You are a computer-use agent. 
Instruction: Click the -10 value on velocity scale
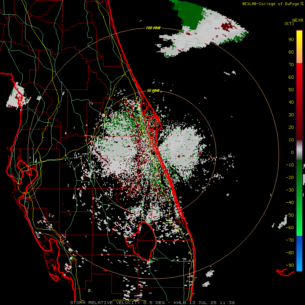[x=290, y=165]
